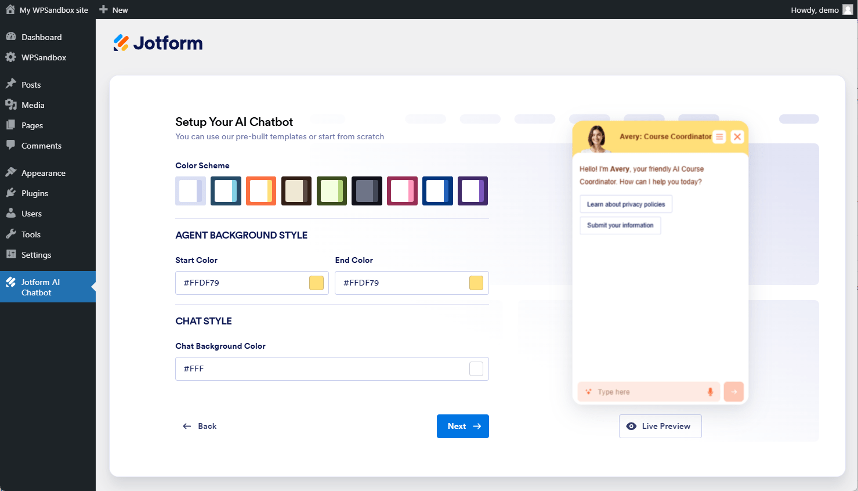
Task: Open the Settings menu item
Action: [x=48, y=254]
